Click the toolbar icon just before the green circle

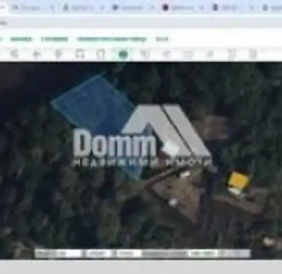pos(101,54)
